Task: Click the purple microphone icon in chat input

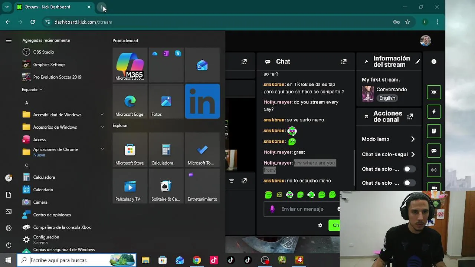Action: point(272,209)
